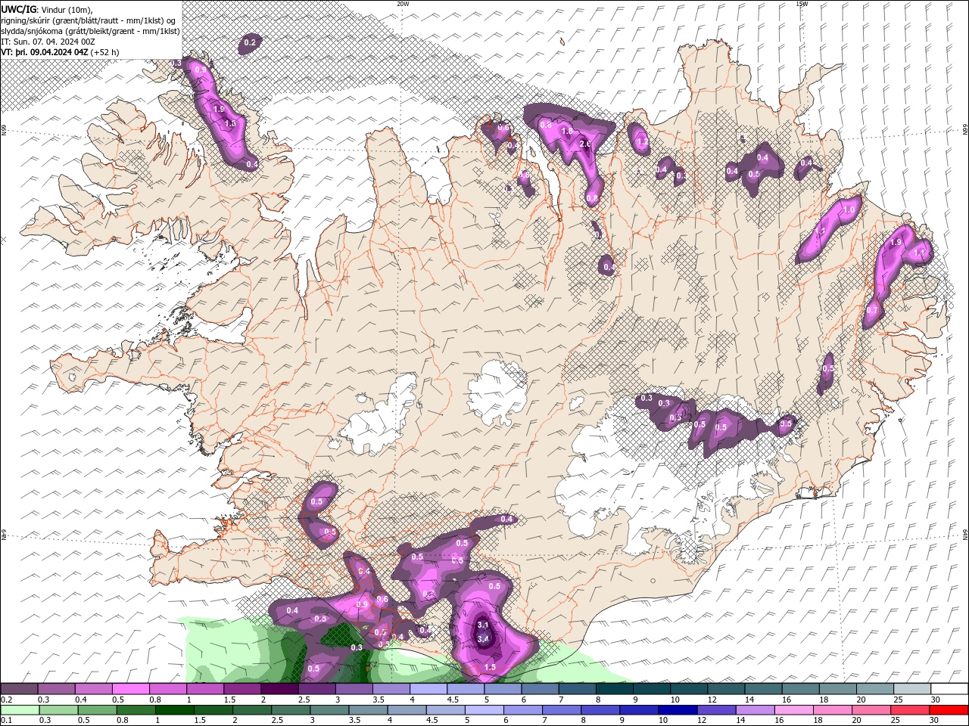Select the slate blue 6 swatch in the snow scale
Image resolution: width=969 pixels, height=726 pixels.
coord(540,689)
